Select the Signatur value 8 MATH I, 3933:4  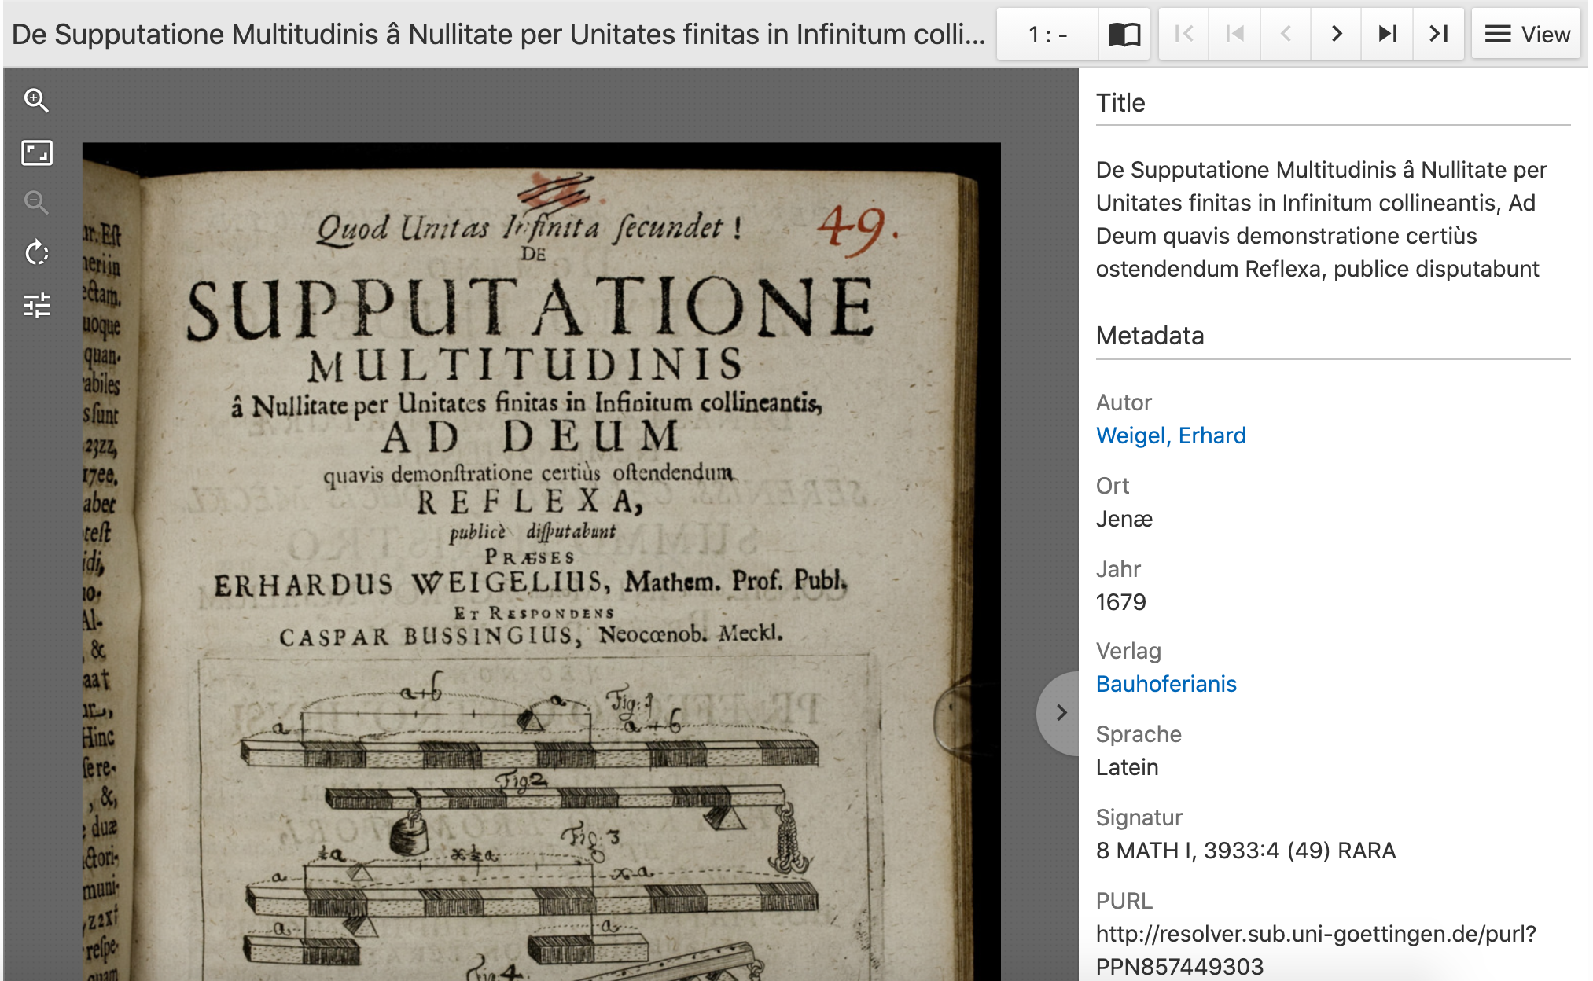point(1245,851)
